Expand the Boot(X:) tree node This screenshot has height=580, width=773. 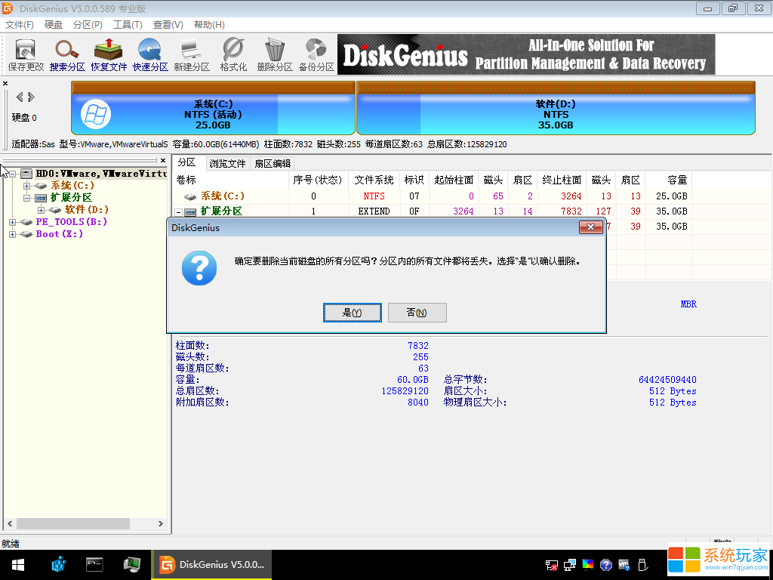pos(13,234)
